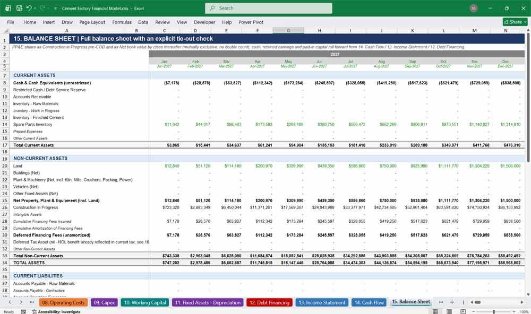Click the ellipsis right of the 15. Balance Sheet tab
The width and height of the screenshot is (531, 314).
click(441, 302)
